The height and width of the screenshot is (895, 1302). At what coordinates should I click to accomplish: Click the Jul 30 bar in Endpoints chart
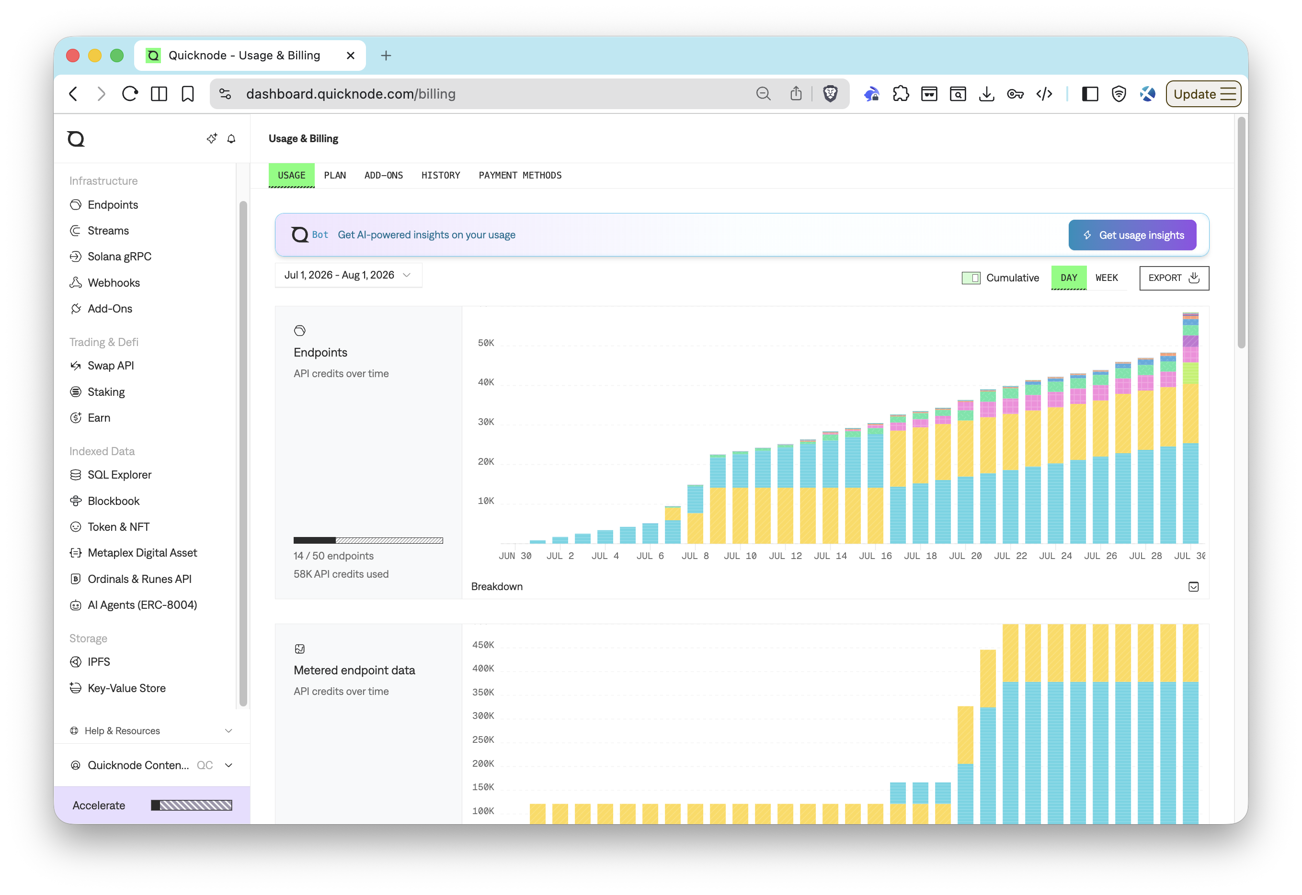1190,428
